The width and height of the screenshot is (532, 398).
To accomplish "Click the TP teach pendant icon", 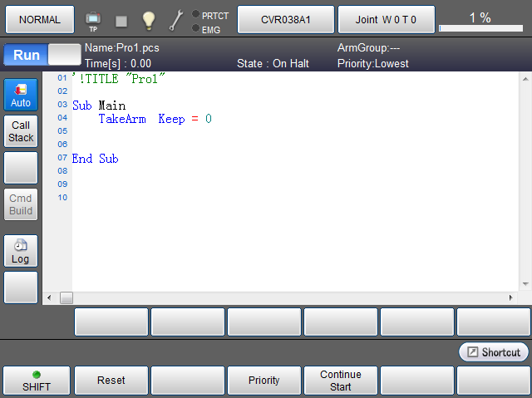I will (93, 20).
